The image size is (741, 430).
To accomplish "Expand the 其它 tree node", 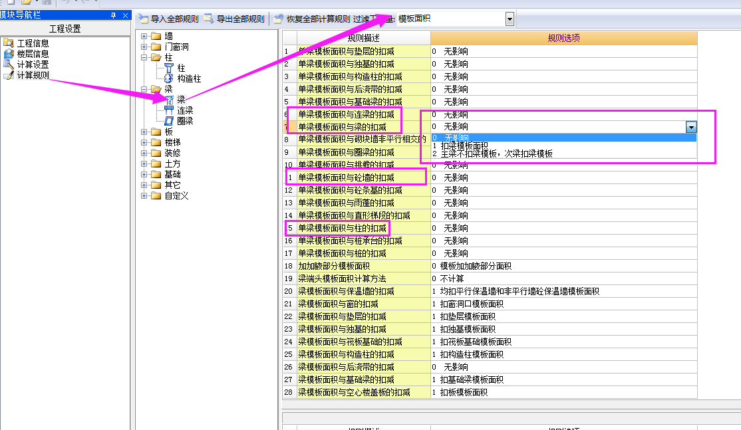I will coord(144,185).
